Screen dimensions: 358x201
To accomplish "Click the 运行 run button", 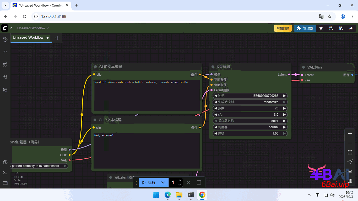I will tap(149, 182).
